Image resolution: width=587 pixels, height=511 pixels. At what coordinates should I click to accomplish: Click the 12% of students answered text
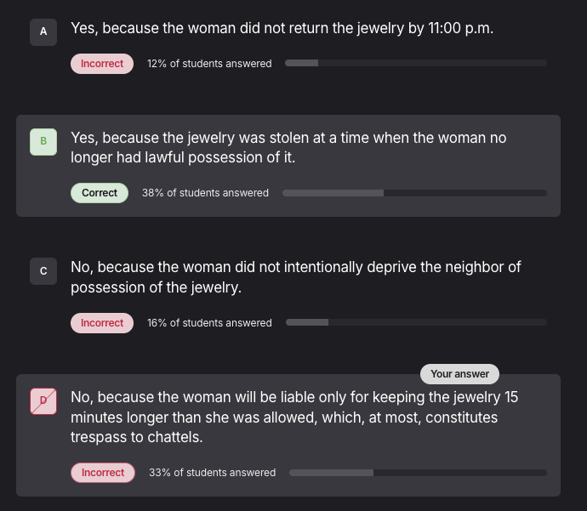[x=209, y=64]
